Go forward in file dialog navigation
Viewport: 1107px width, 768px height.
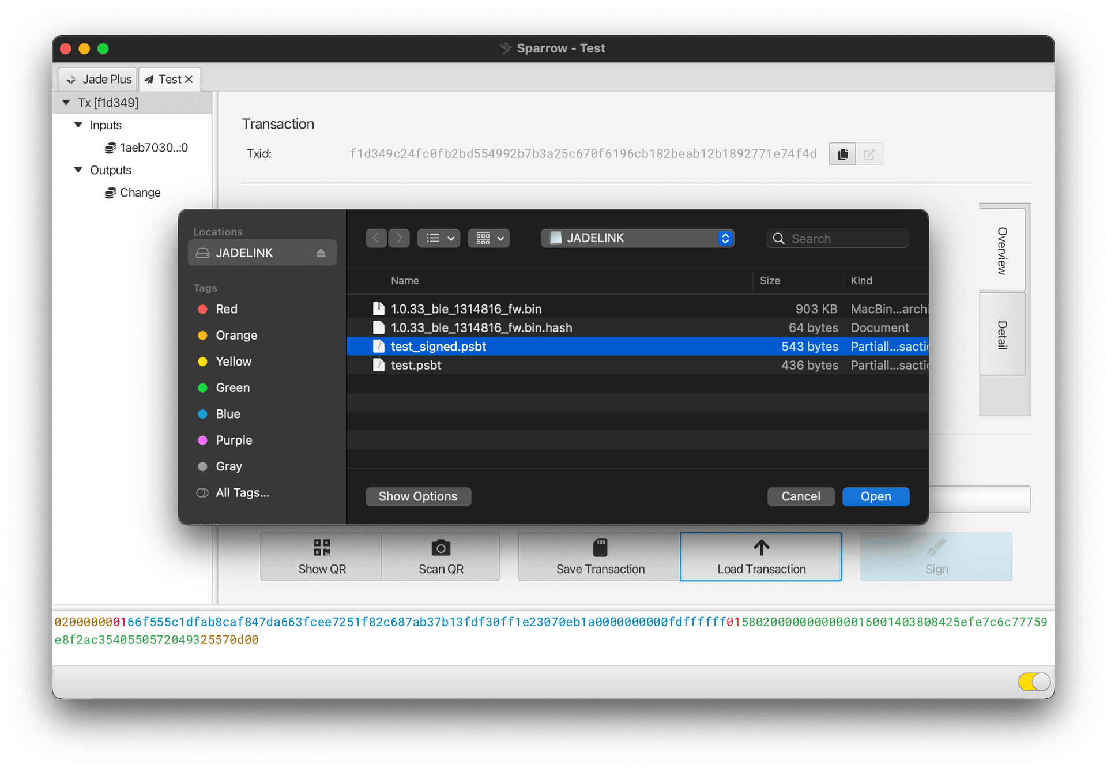click(x=399, y=238)
